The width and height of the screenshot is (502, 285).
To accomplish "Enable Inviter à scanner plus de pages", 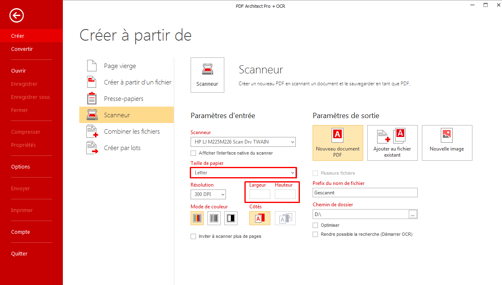I will (x=193, y=236).
